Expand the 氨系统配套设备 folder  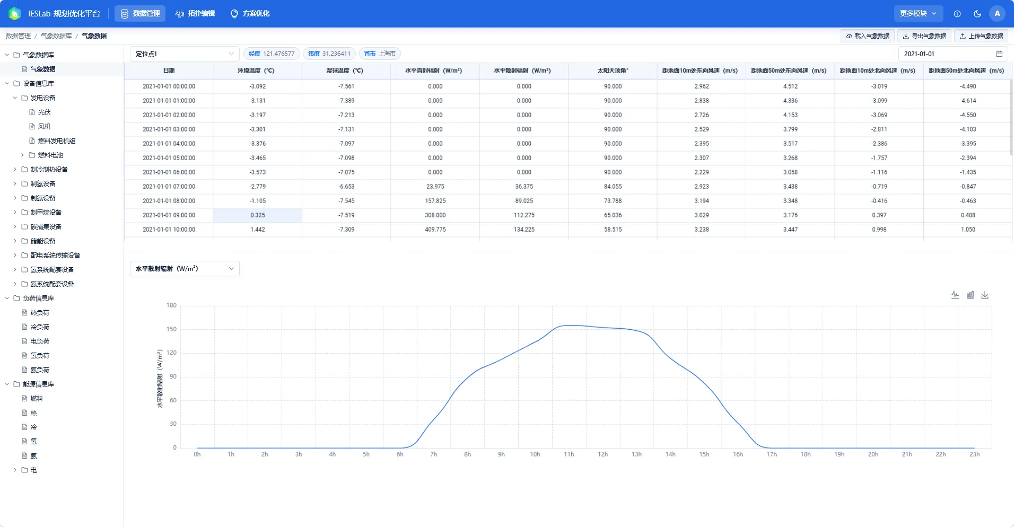[x=15, y=284]
